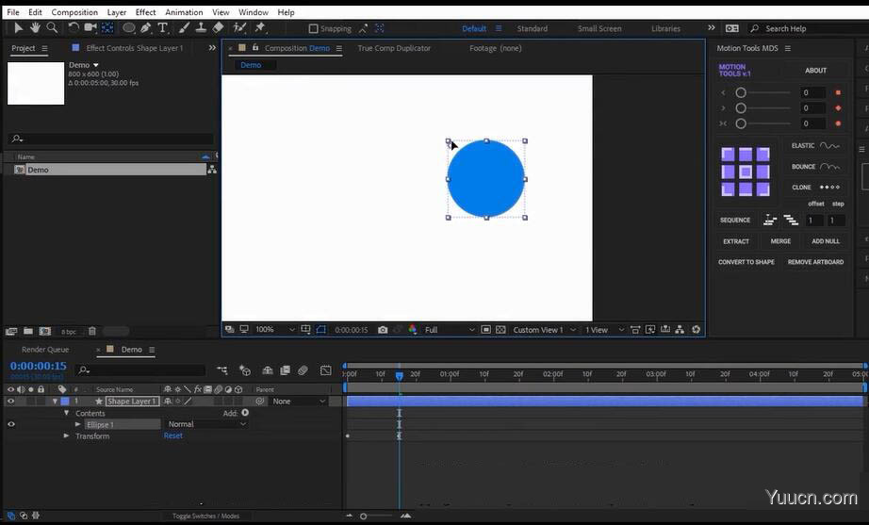Select the Pan Behind anchor point tool

107,27
